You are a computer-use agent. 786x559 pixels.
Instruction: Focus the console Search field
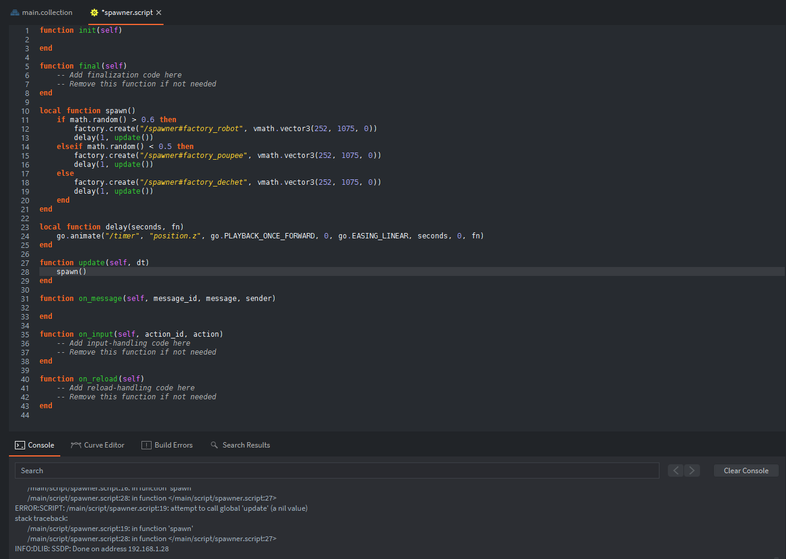coord(337,471)
